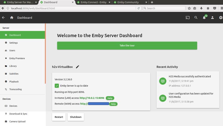Bookmark this page with the star icon
Viewport: 223px width, 126px height.
point(189,8)
